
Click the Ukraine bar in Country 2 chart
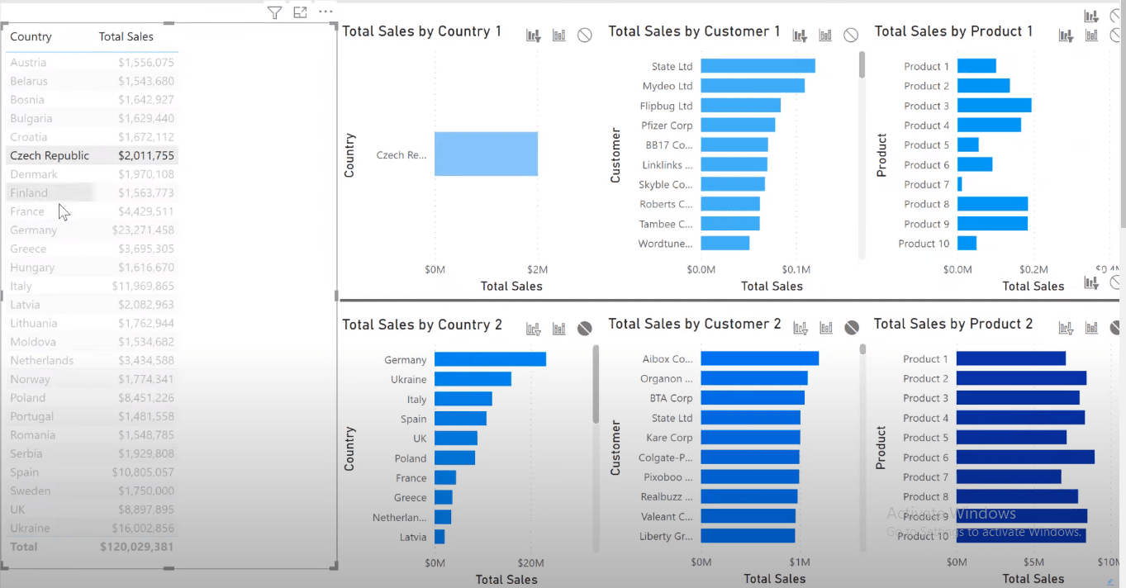click(x=473, y=379)
